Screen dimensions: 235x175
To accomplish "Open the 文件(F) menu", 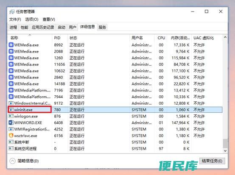I will pyautogui.click(x=15, y=19).
